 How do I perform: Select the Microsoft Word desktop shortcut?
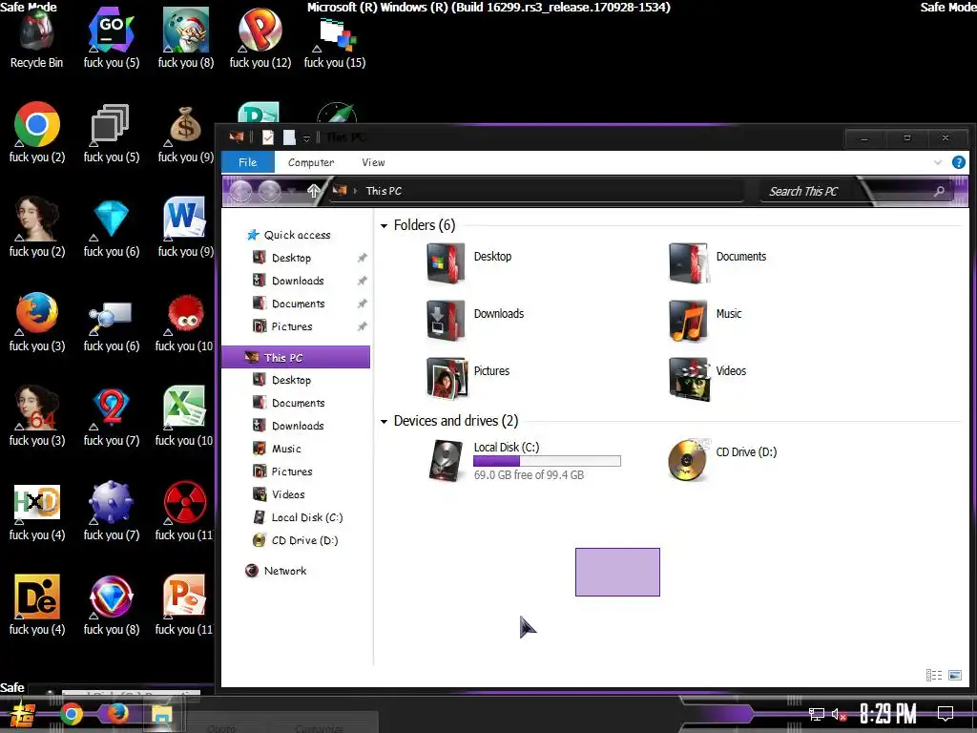185,227
